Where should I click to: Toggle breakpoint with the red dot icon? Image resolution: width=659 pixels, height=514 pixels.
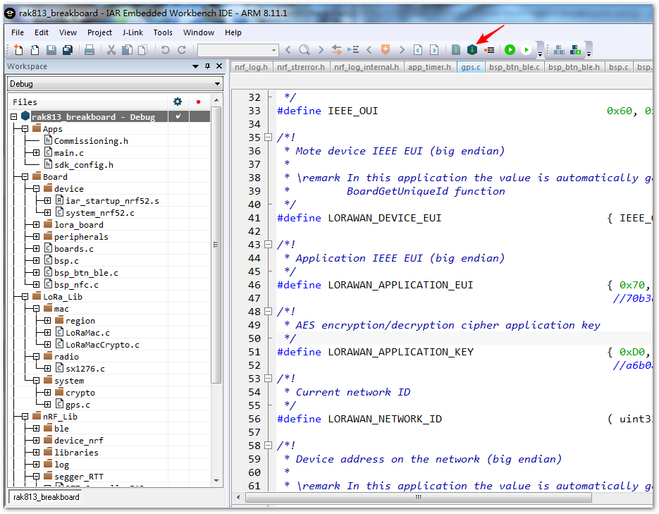tap(488, 50)
